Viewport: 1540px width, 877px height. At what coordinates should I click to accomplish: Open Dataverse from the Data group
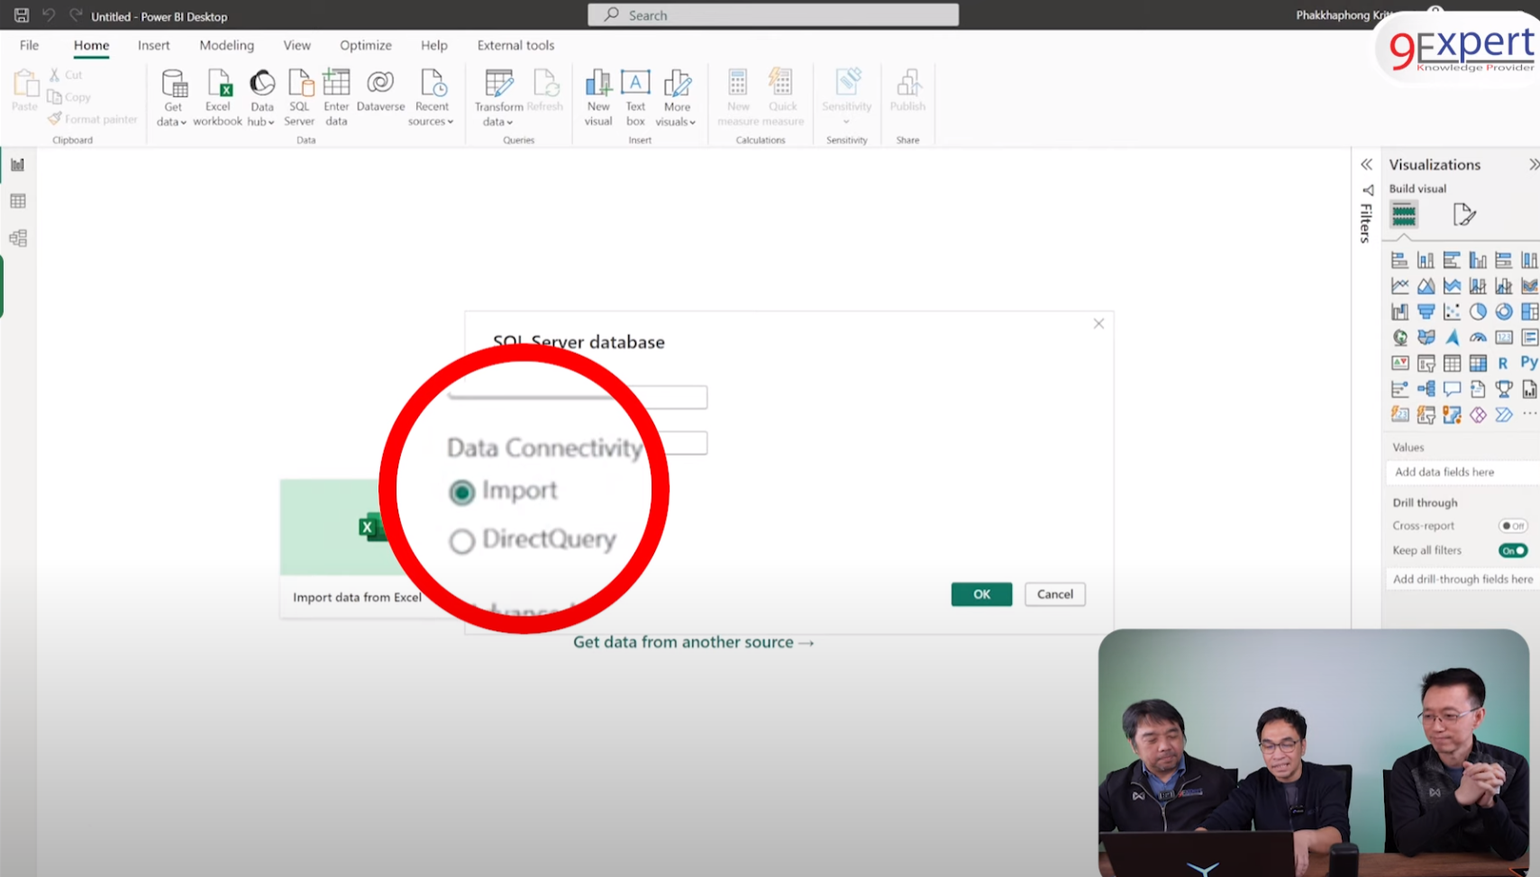(379, 90)
